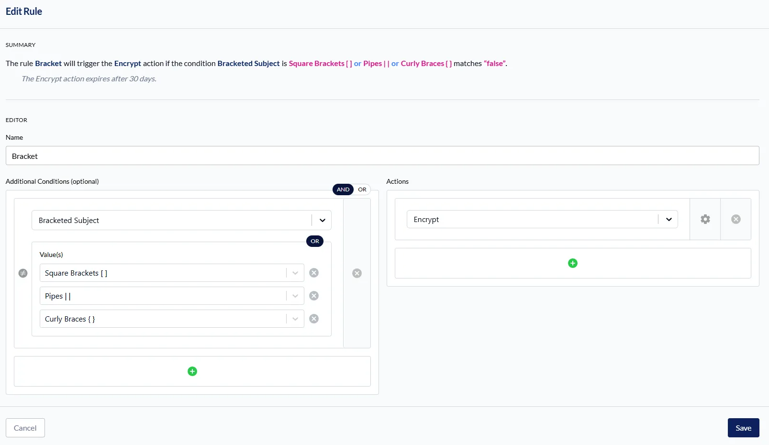This screenshot has height=445, width=769.
Task: Add a new condition with green plus
Action: (192, 371)
